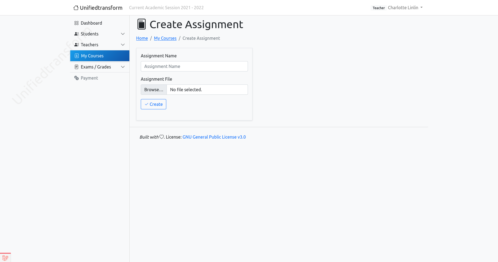Image resolution: width=498 pixels, height=262 pixels.
Task: Open the Students sidebar menu
Action: click(100, 34)
